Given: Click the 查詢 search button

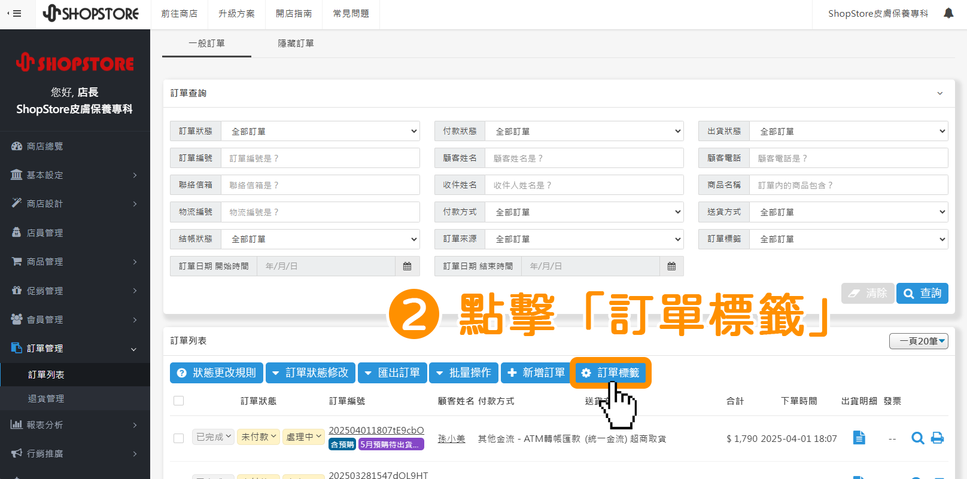Looking at the screenshot, I should tap(922, 293).
